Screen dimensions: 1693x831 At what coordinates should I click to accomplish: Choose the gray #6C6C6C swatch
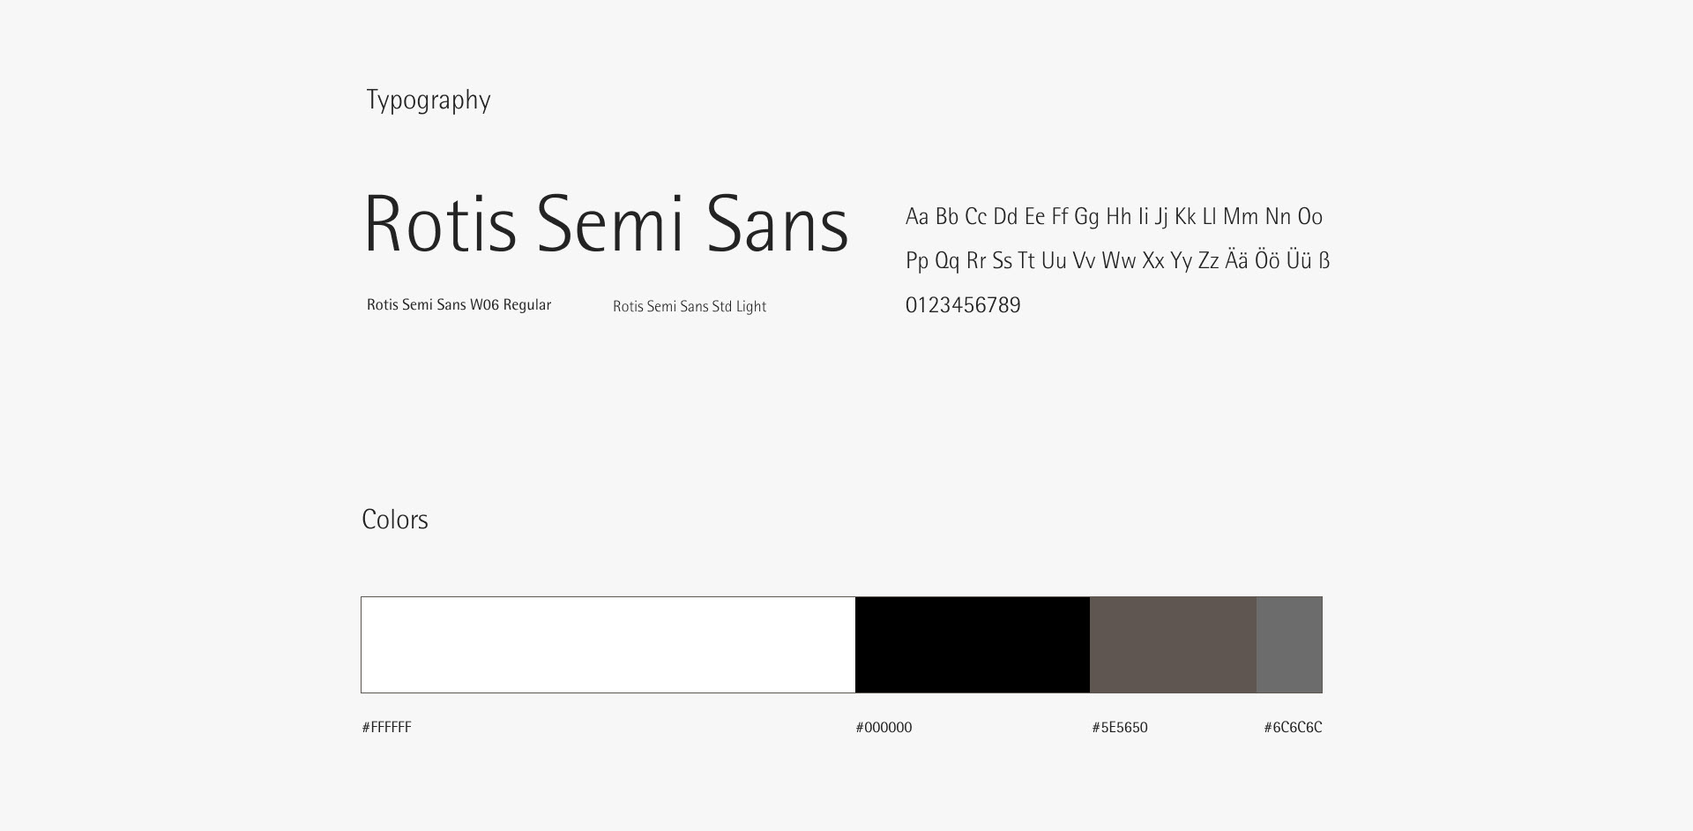1289,645
